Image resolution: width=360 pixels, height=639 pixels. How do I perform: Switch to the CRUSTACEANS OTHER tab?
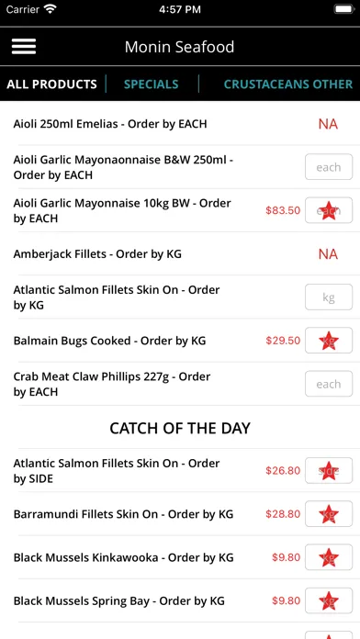pos(287,84)
